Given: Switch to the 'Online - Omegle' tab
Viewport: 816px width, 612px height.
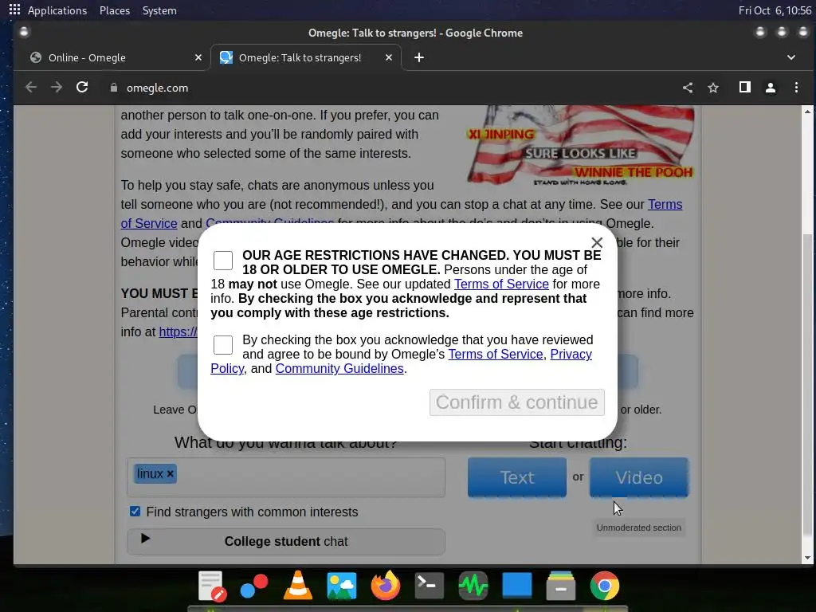Looking at the screenshot, I should (x=112, y=57).
